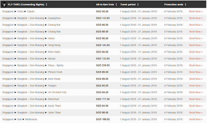Click the 'SGD 85.00' fare
The width and height of the screenshot is (207, 123).
pos(102,85)
